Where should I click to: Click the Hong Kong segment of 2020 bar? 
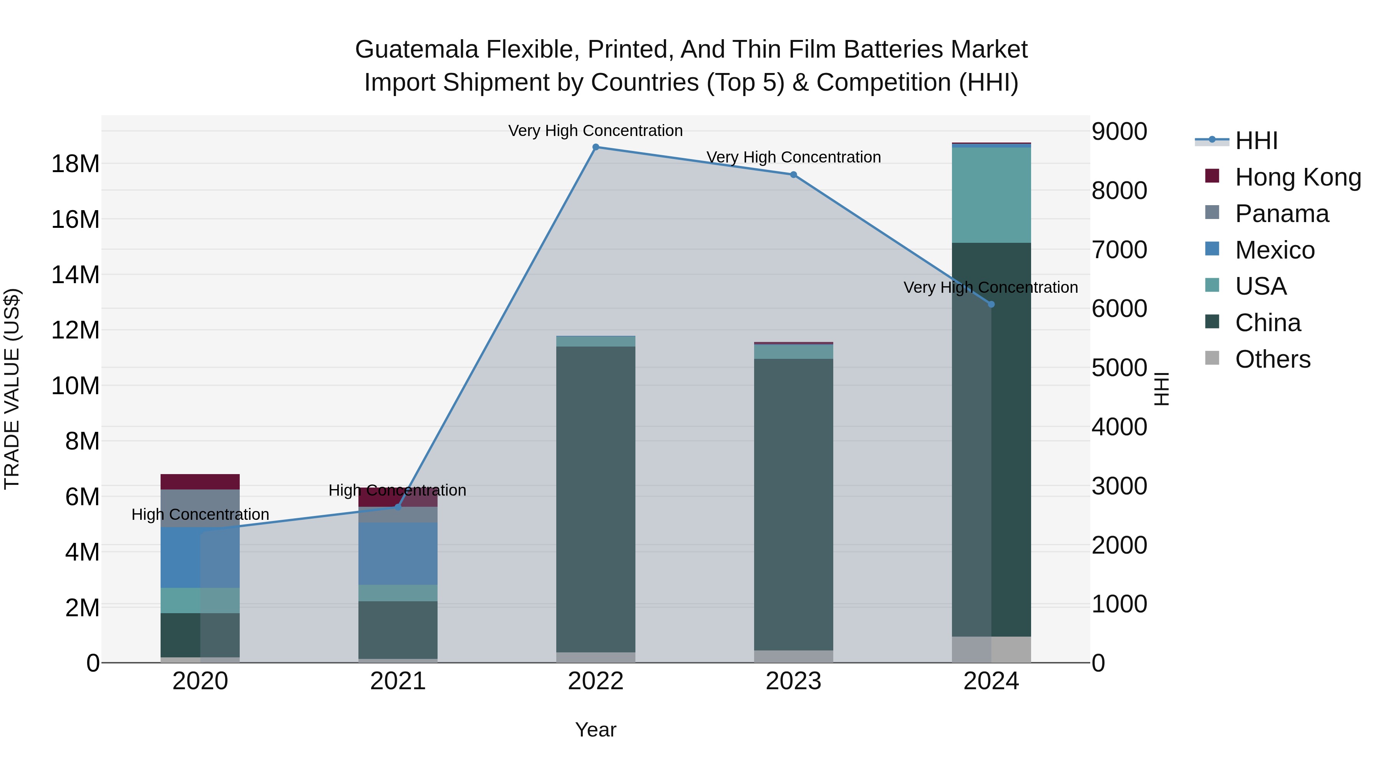click(200, 482)
